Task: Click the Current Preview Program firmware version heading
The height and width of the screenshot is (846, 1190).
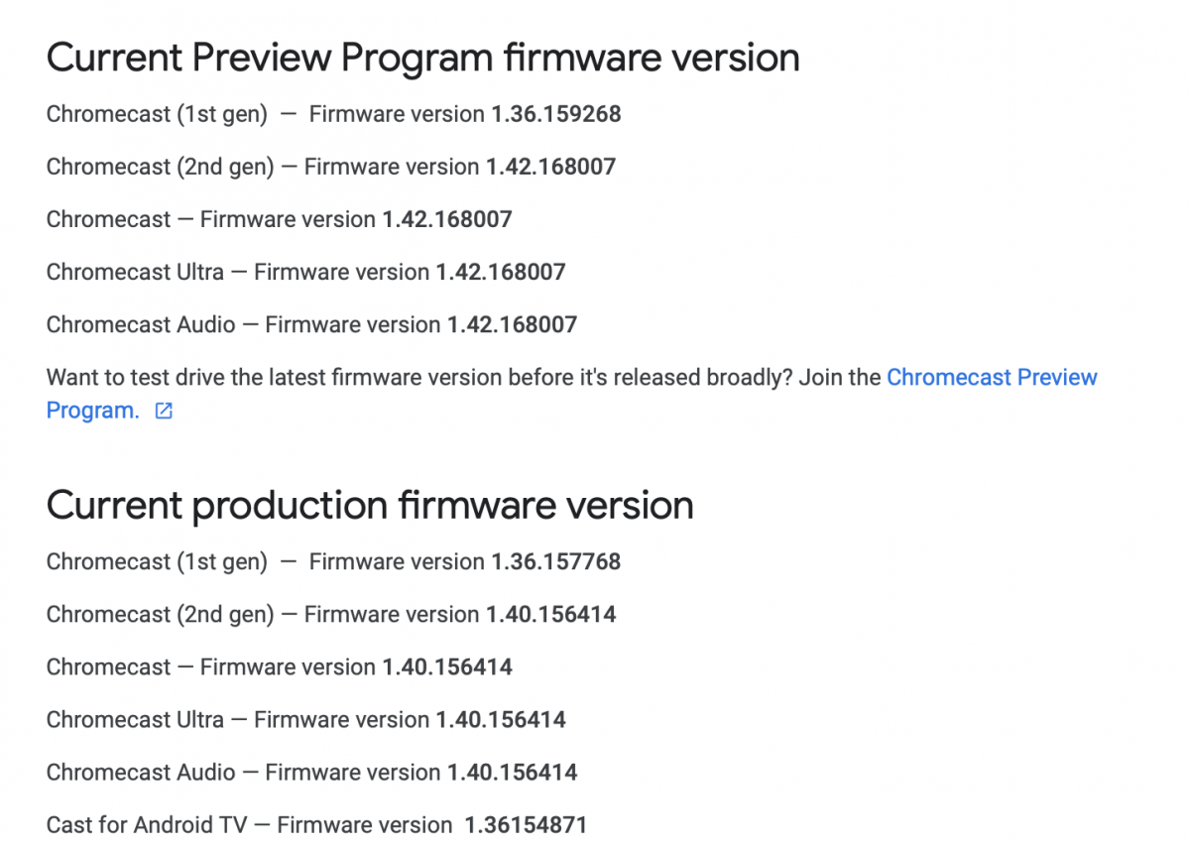Action: coord(423,58)
